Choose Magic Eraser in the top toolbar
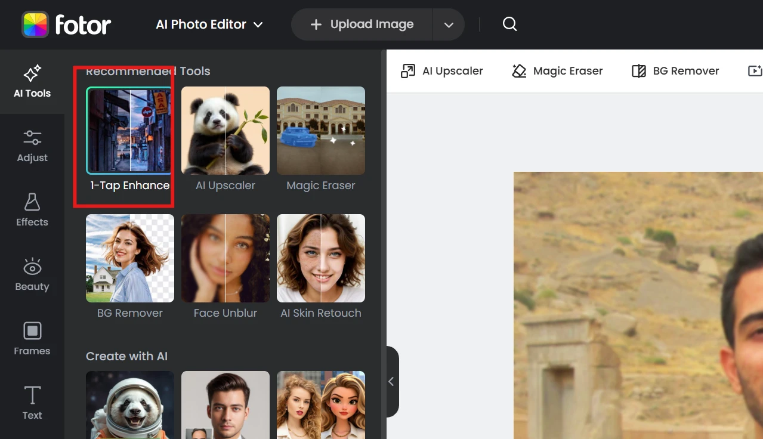Viewport: 763px width, 439px height. [557, 71]
